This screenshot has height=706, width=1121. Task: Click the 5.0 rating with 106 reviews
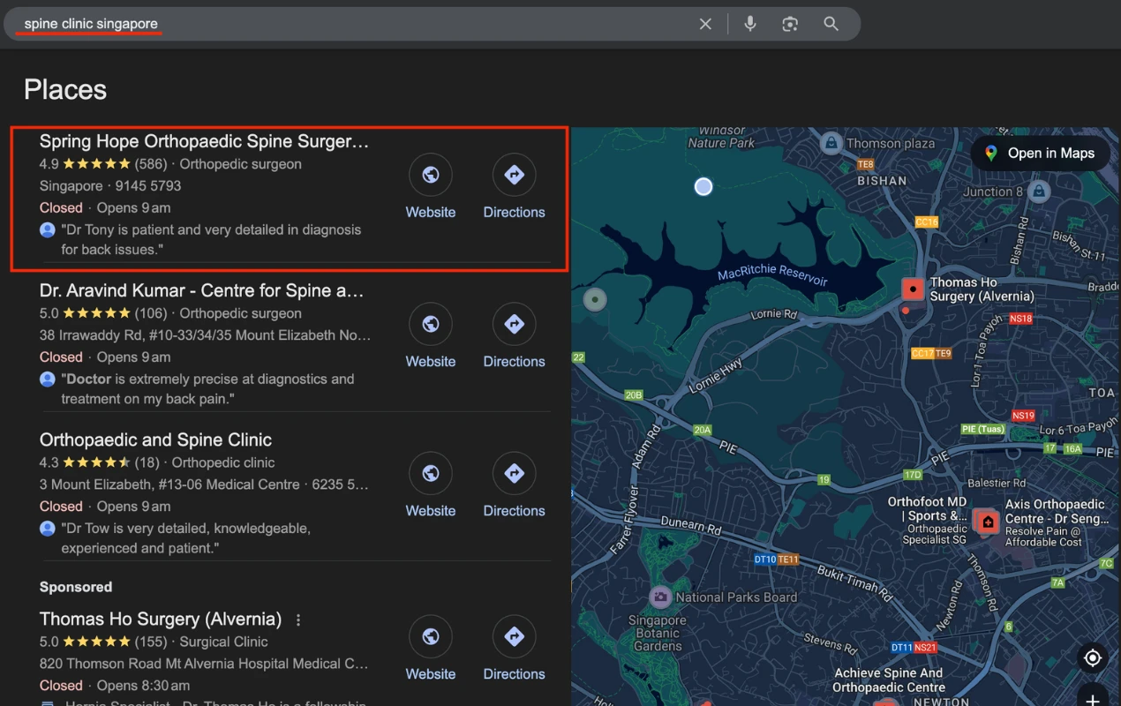click(103, 313)
